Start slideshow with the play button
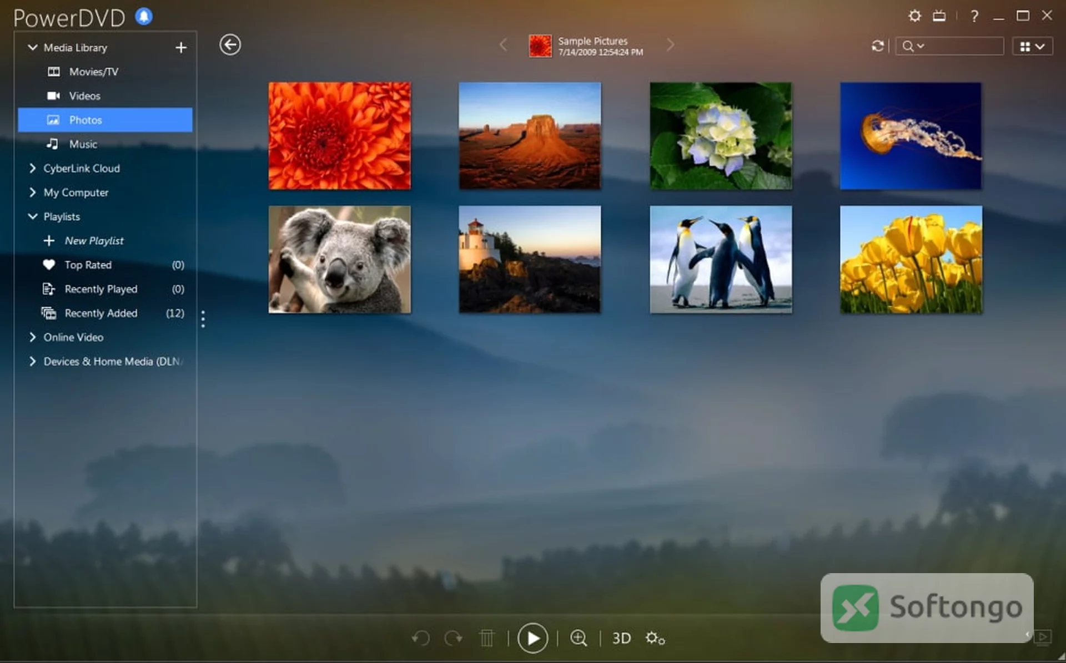1066x663 pixels. click(532, 638)
